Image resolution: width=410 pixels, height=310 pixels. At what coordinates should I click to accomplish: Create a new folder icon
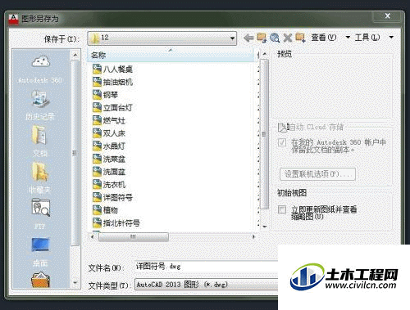pos(300,38)
